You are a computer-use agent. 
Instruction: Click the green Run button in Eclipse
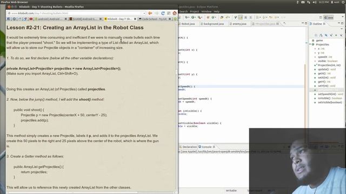point(193,17)
